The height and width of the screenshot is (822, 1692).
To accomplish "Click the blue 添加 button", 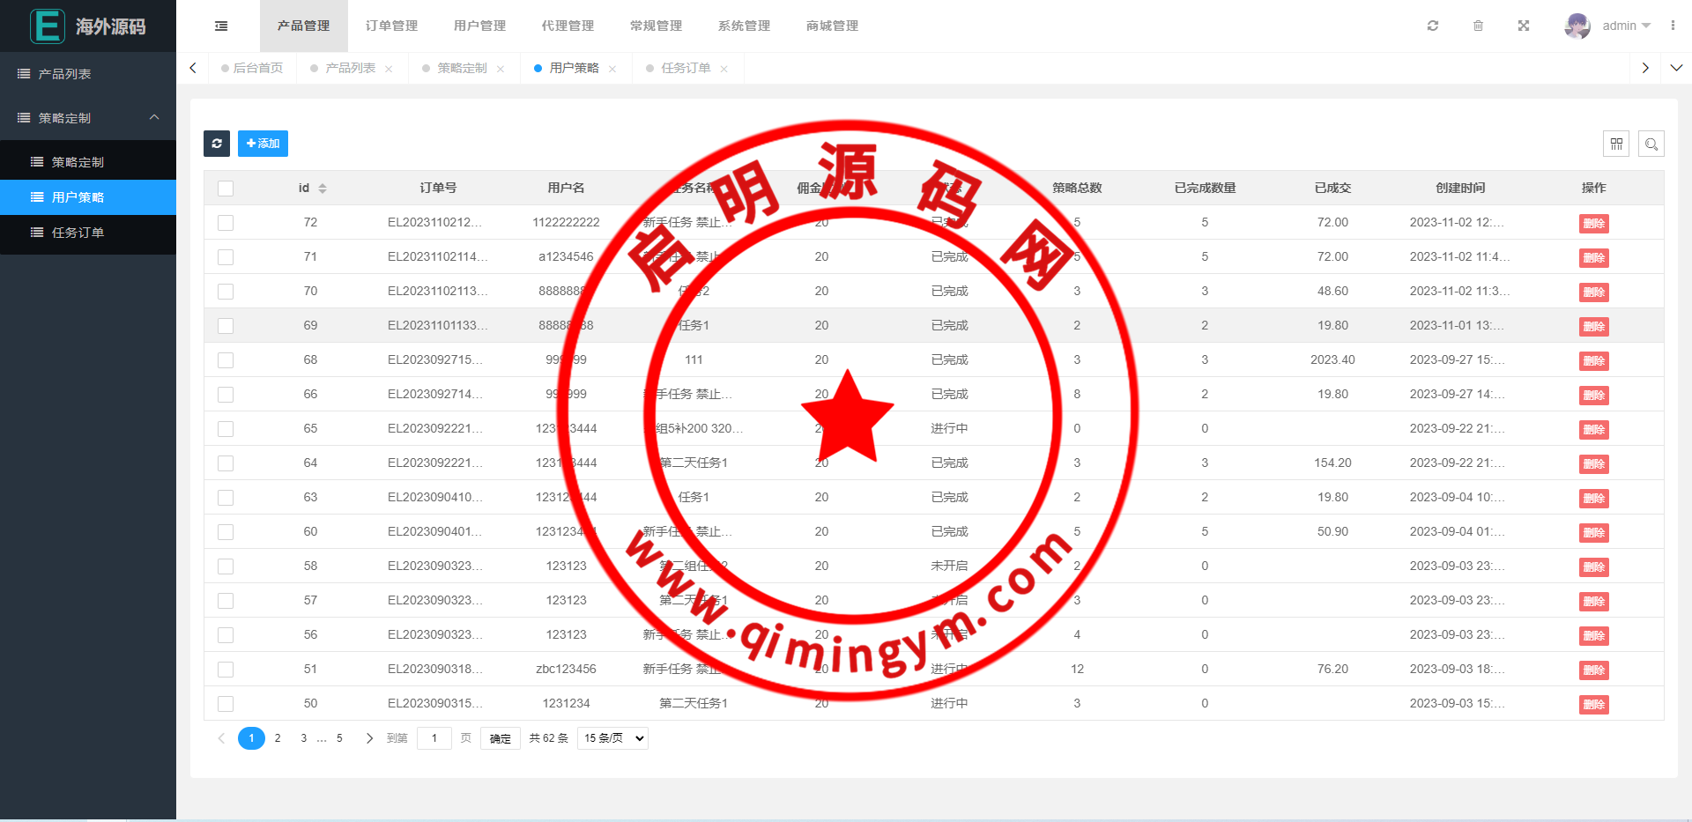I will [x=263, y=144].
